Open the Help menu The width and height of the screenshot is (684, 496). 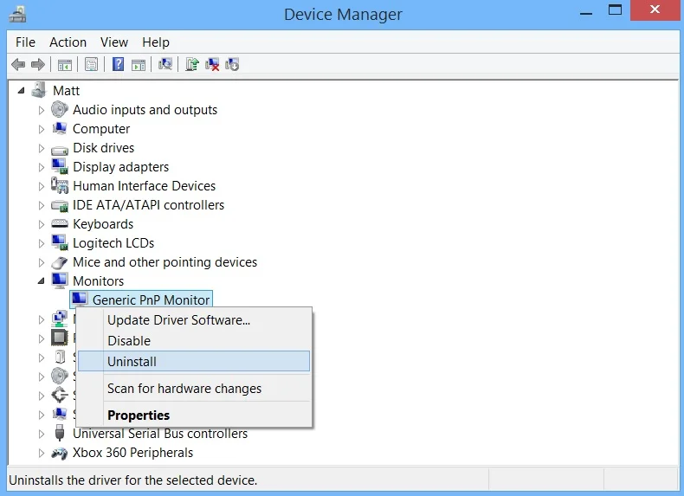tap(156, 42)
